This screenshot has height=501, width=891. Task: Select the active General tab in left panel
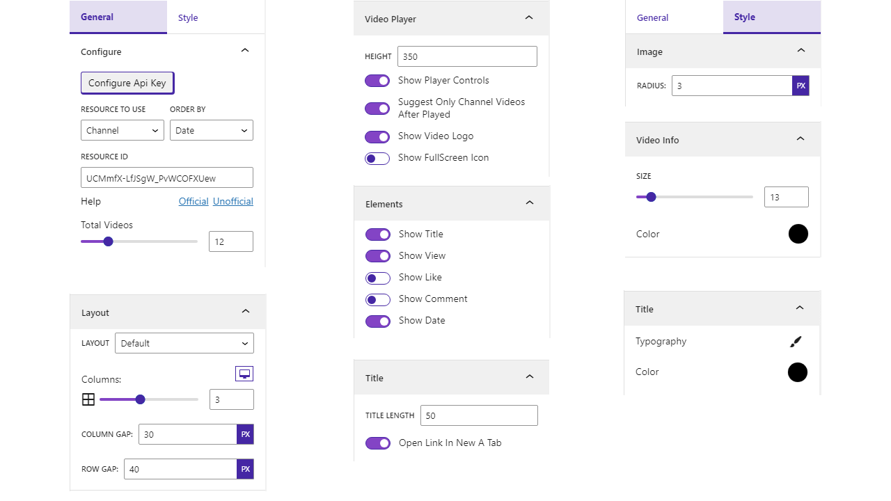(x=118, y=17)
